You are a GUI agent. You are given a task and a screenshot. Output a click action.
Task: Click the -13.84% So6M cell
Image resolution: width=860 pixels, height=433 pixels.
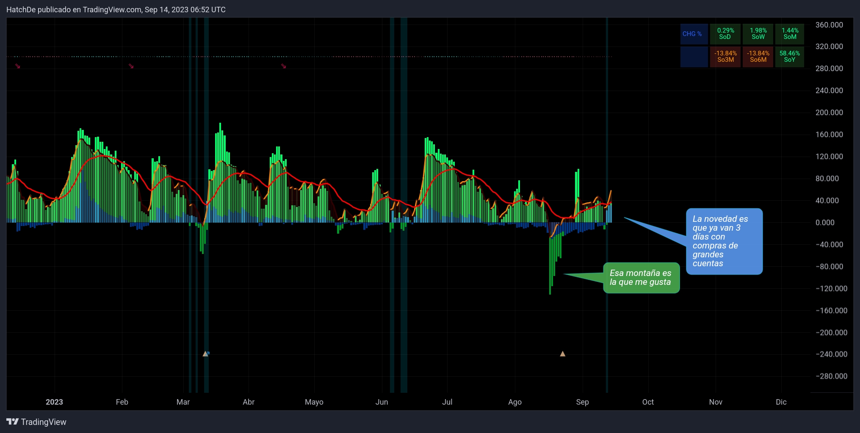[x=758, y=57]
